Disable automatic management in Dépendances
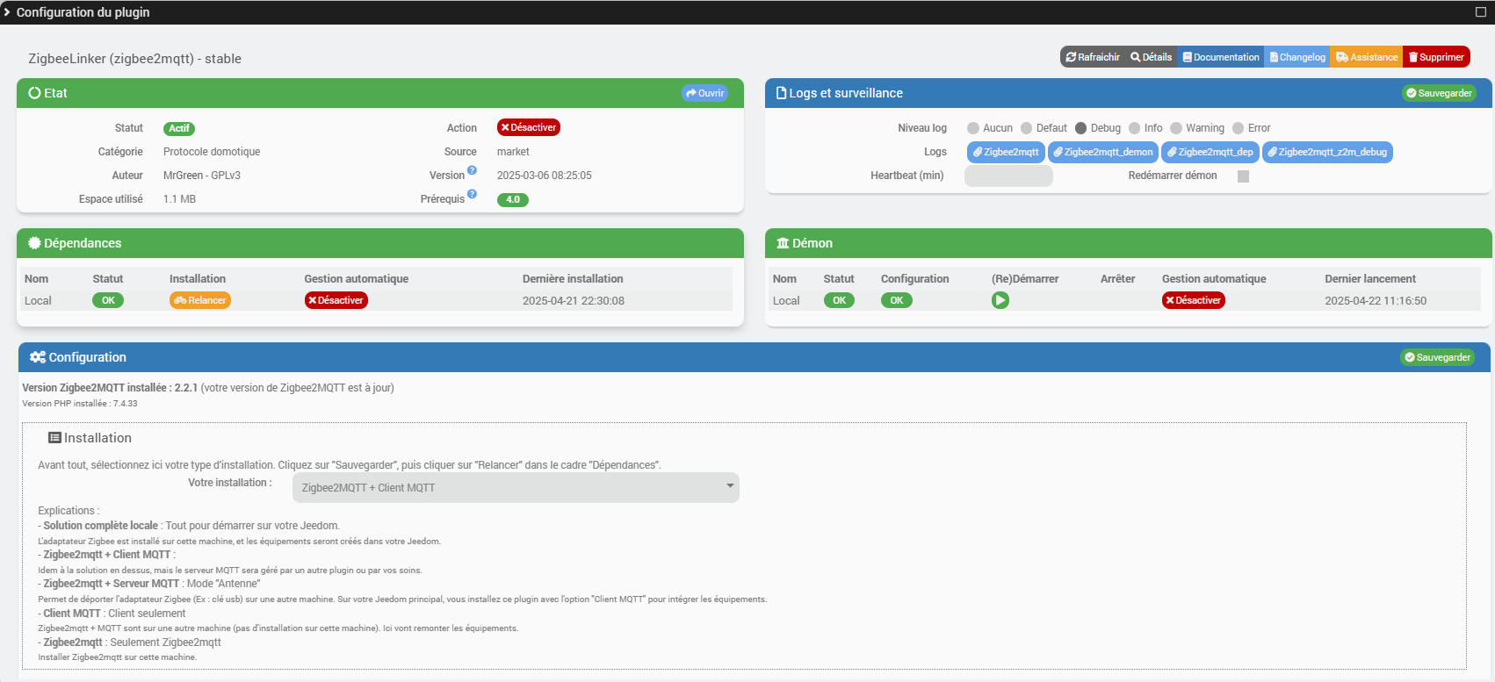The width and height of the screenshot is (1495, 682). (336, 300)
